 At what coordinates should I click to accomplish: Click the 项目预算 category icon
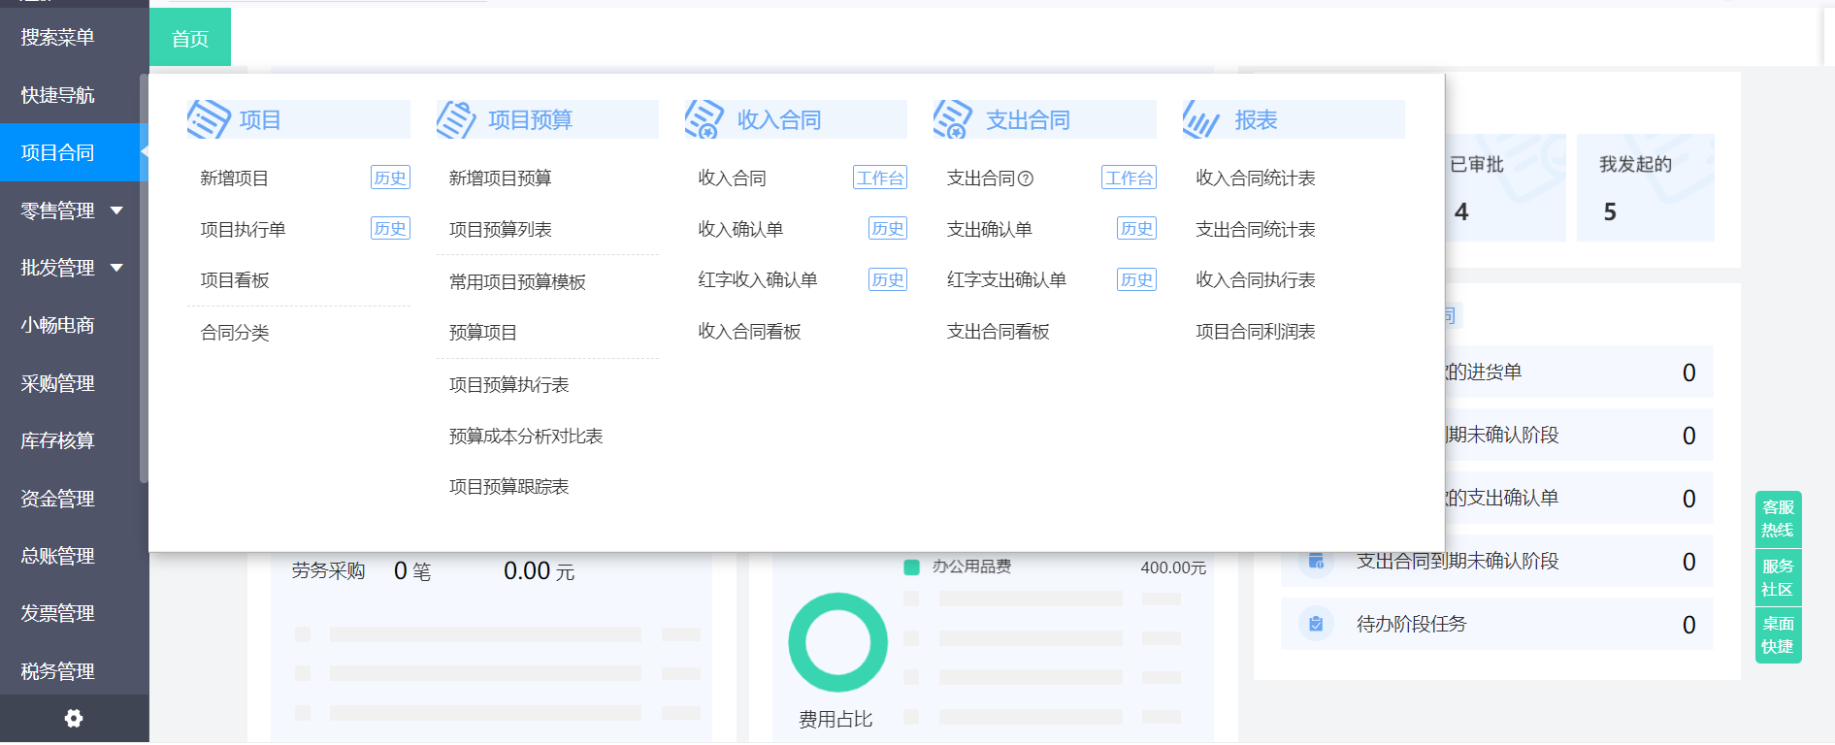456,119
